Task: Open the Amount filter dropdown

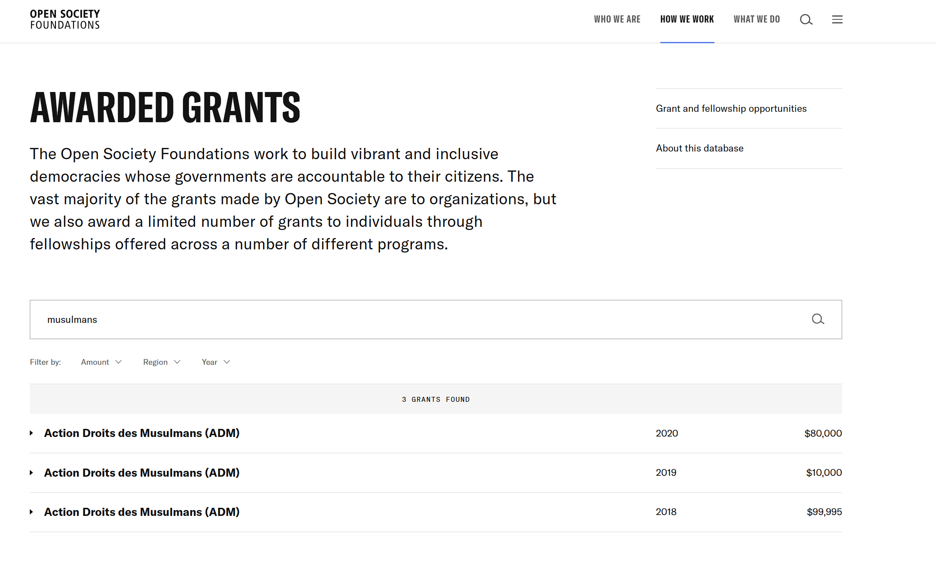Action: point(101,362)
